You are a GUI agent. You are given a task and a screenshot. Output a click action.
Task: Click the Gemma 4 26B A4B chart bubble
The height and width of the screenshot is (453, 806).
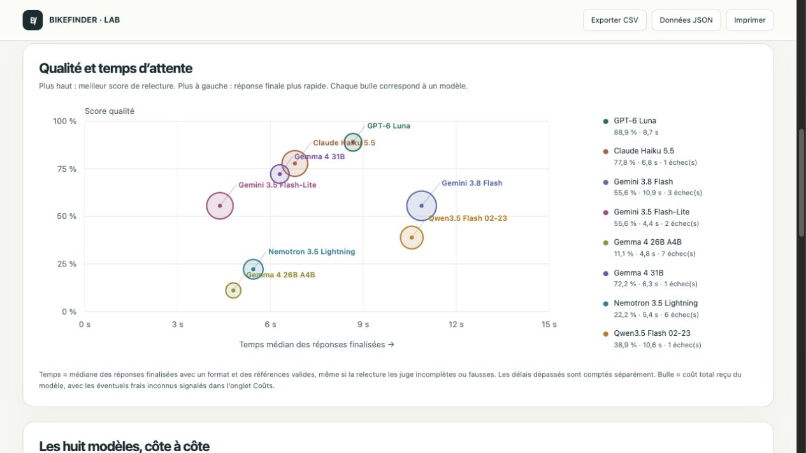click(233, 290)
